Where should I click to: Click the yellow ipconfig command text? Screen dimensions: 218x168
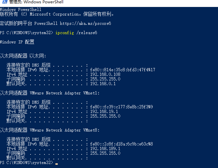[65, 33]
